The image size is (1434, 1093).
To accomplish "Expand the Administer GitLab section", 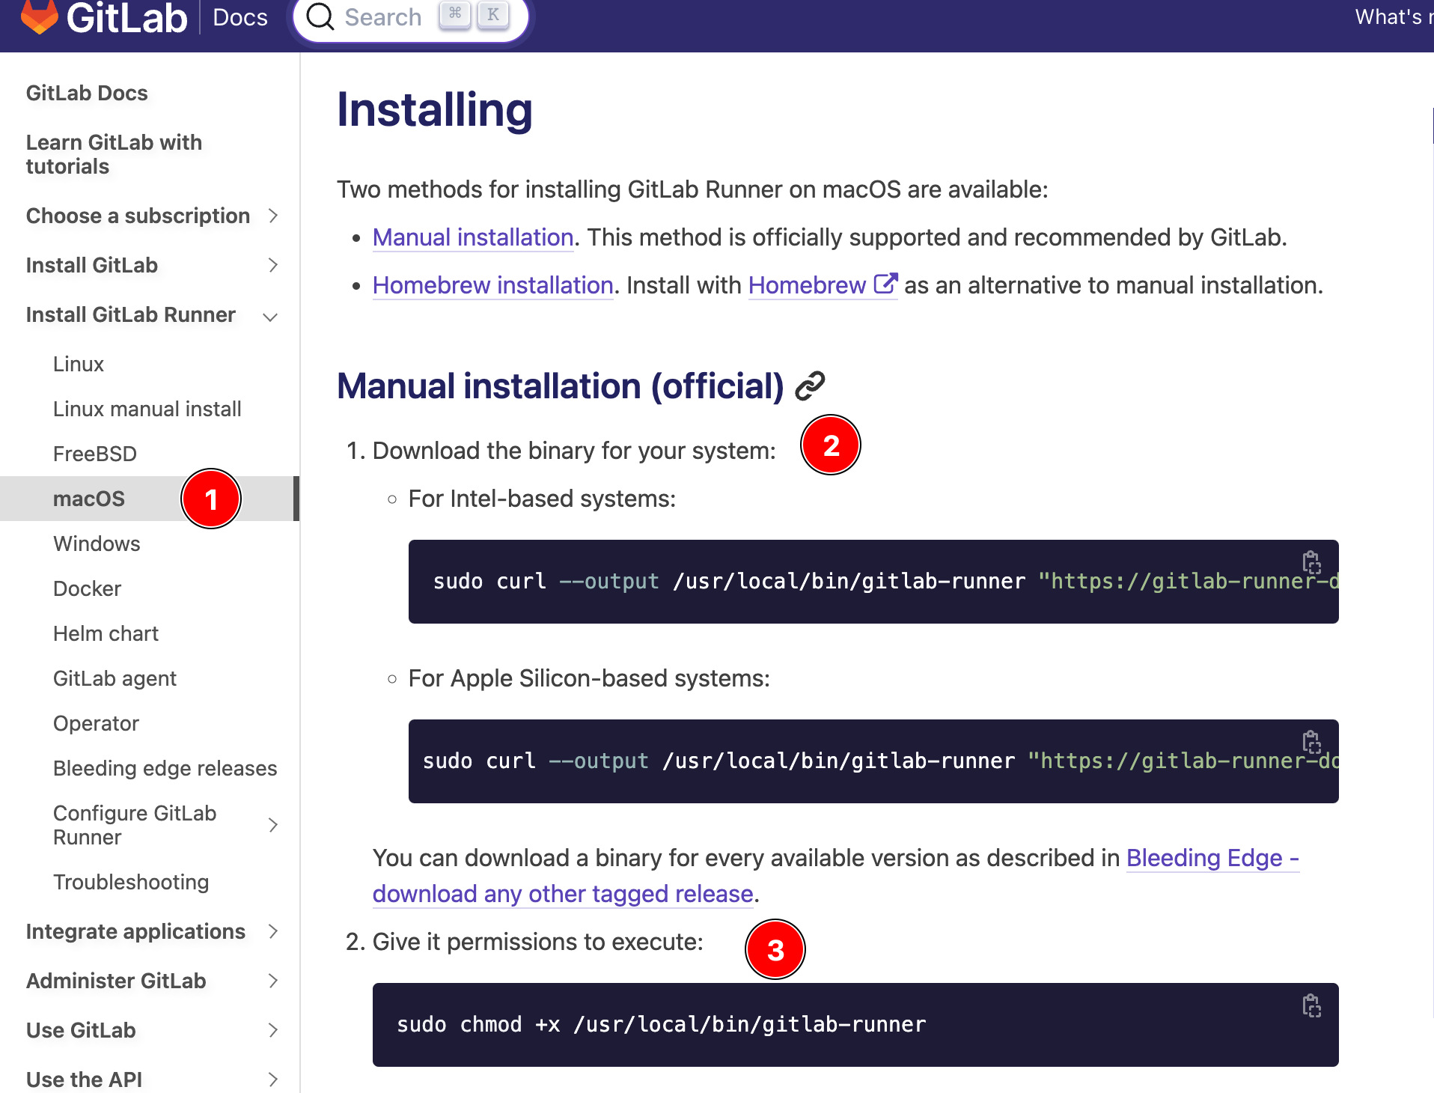I will [273, 981].
